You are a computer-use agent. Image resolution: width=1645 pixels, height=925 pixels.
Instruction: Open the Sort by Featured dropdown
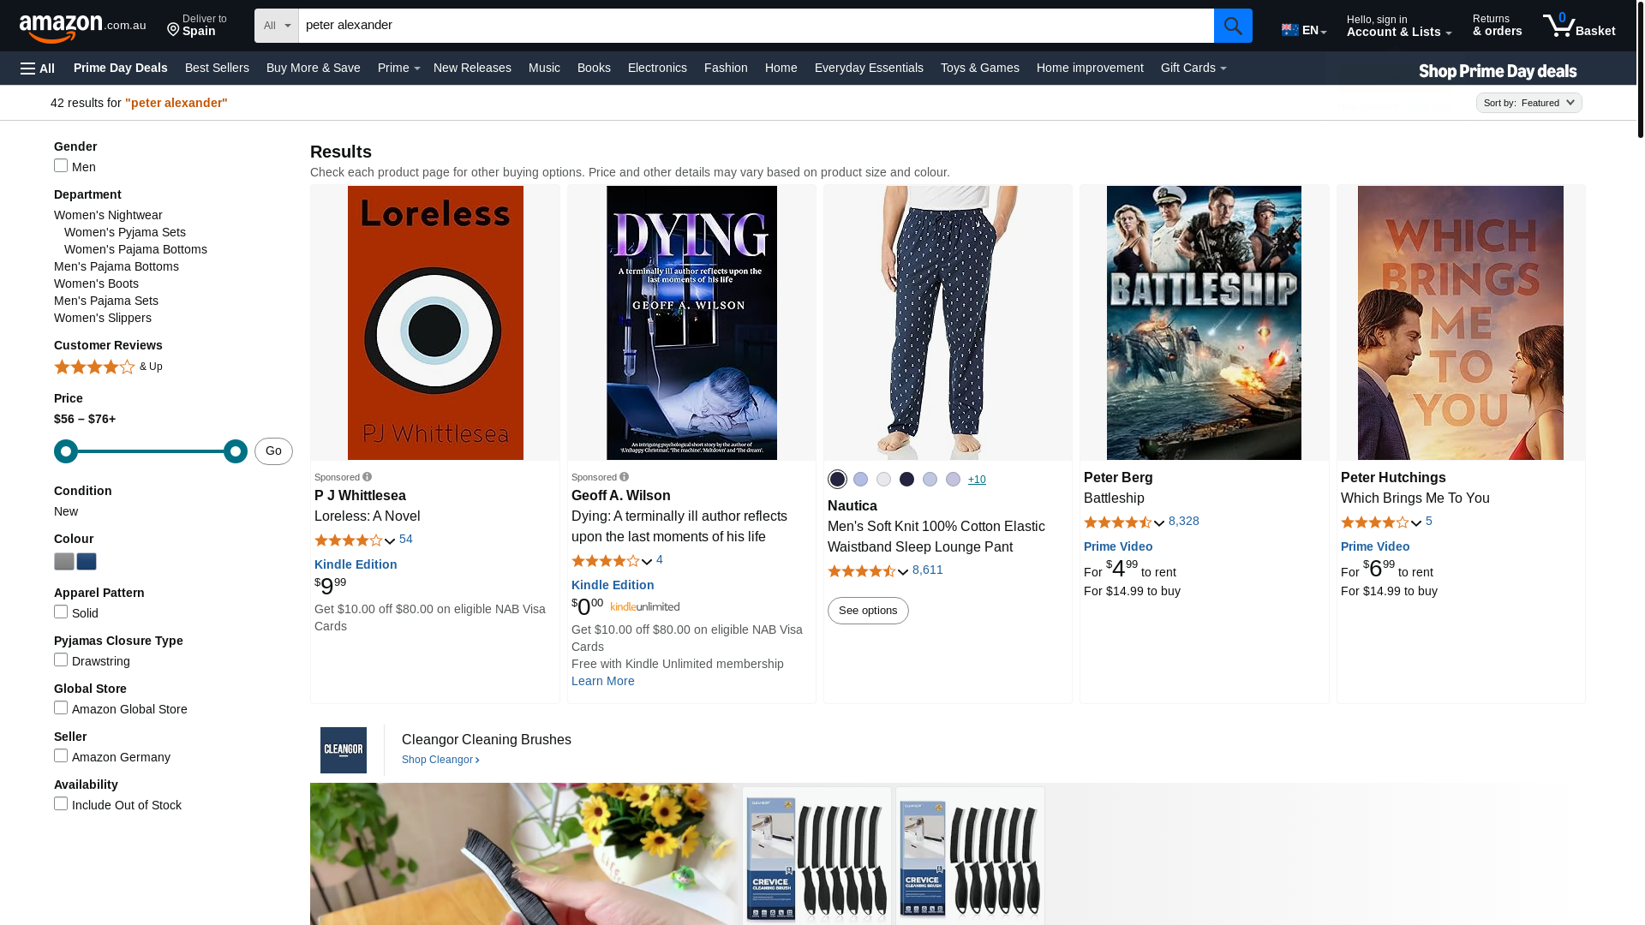1528,103
